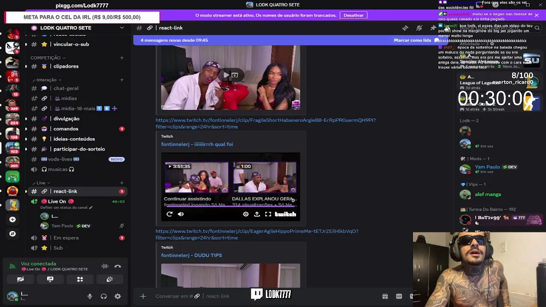The width and height of the screenshot is (546, 307).
Task: Open soundboard in voice panel
Action: [x=110, y=279]
